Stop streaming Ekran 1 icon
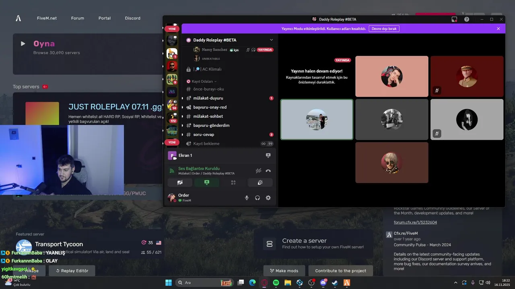This screenshot has width=515, height=289. tap(268, 155)
